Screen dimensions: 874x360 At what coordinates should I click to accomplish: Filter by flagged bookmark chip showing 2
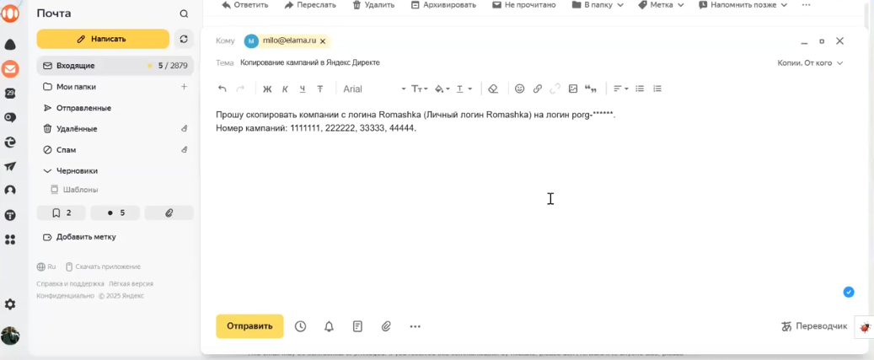pyautogui.click(x=62, y=212)
